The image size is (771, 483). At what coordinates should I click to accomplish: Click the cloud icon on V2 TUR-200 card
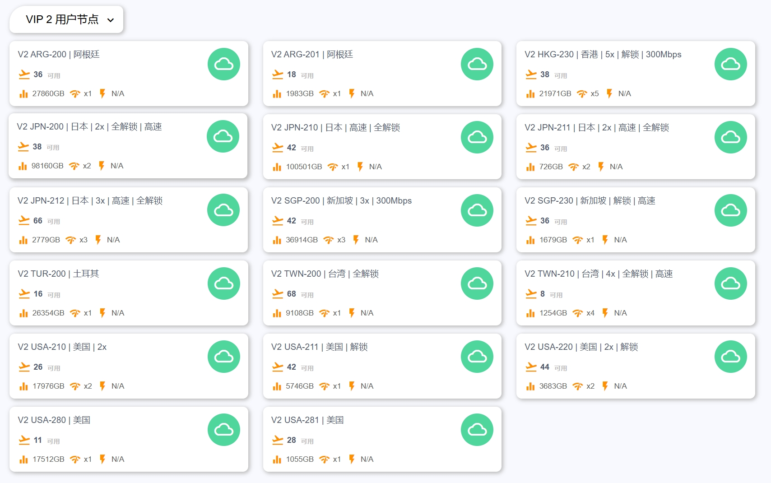click(223, 283)
